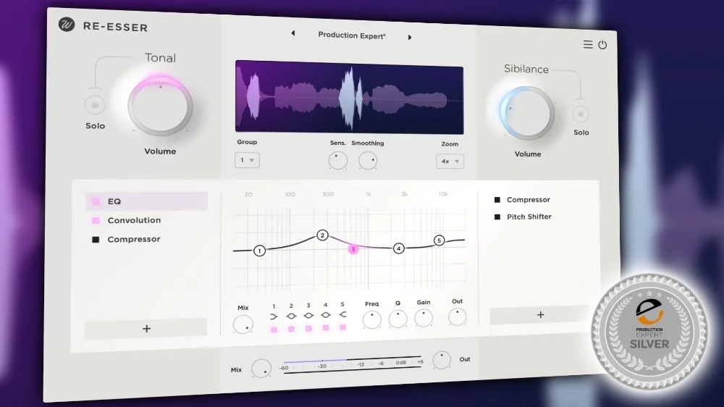Click the Sibilance Volume knob
This screenshot has height=407, width=724.
pos(527,113)
